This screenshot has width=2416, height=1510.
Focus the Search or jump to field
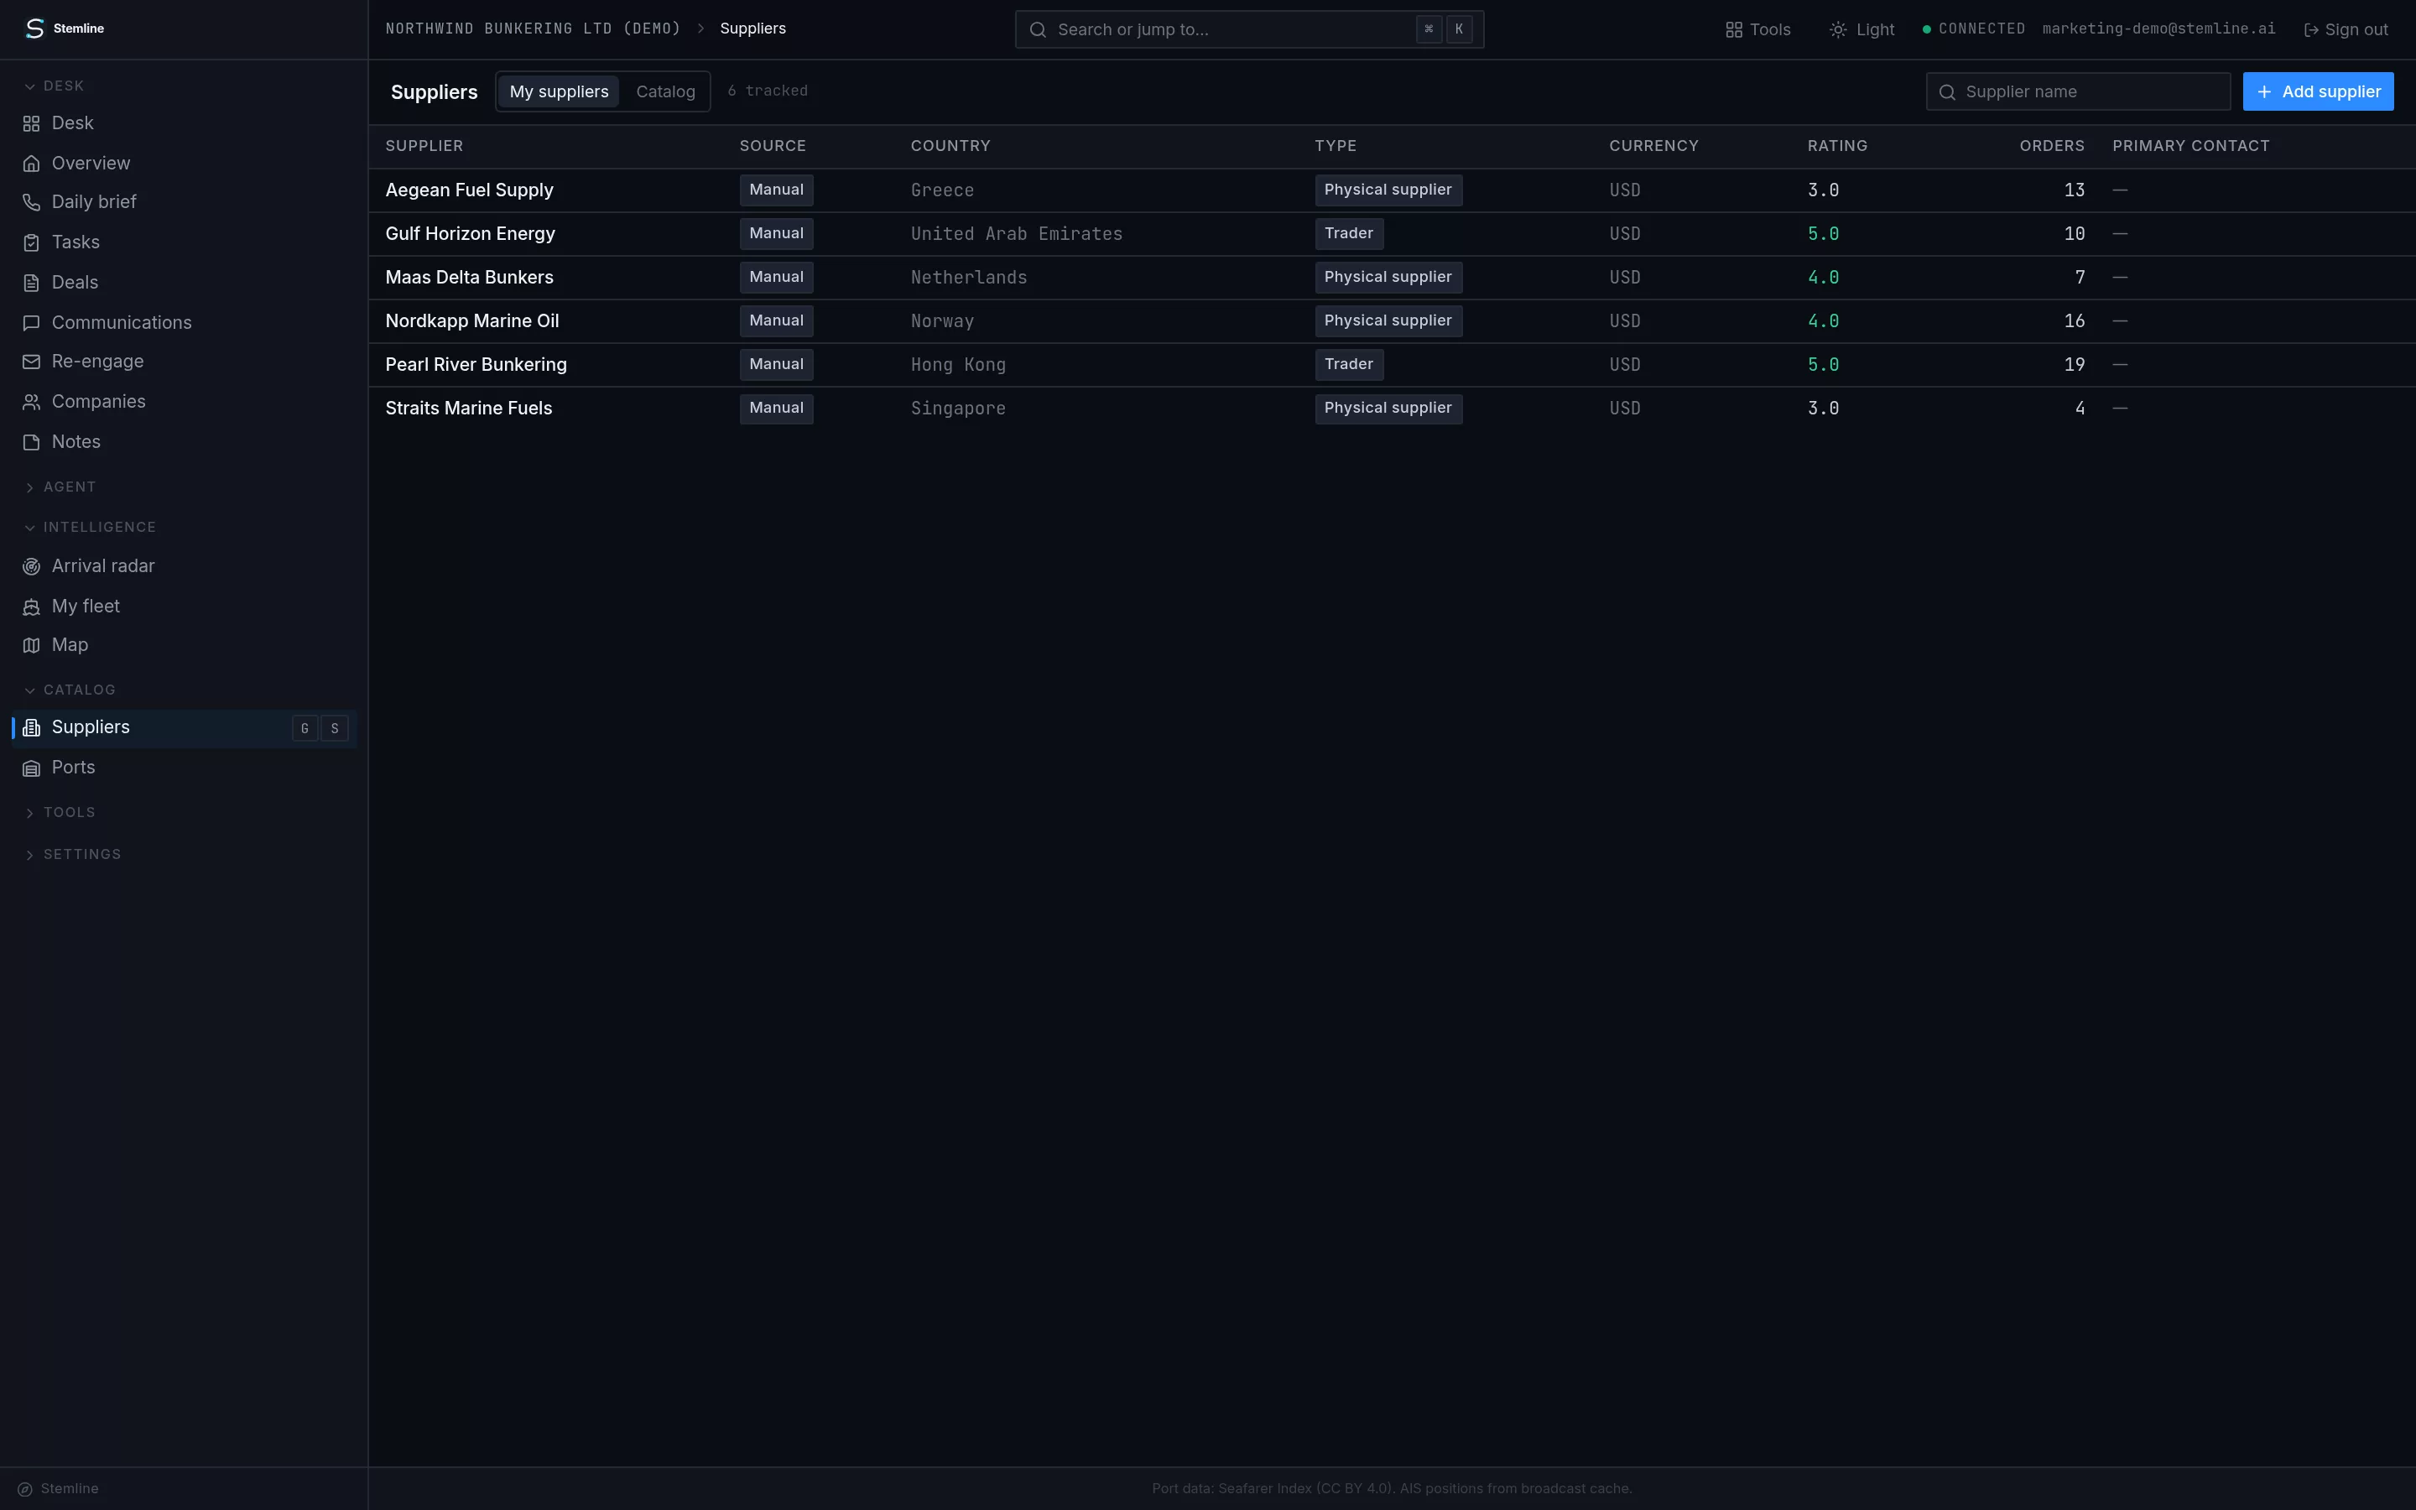point(1249,30)
